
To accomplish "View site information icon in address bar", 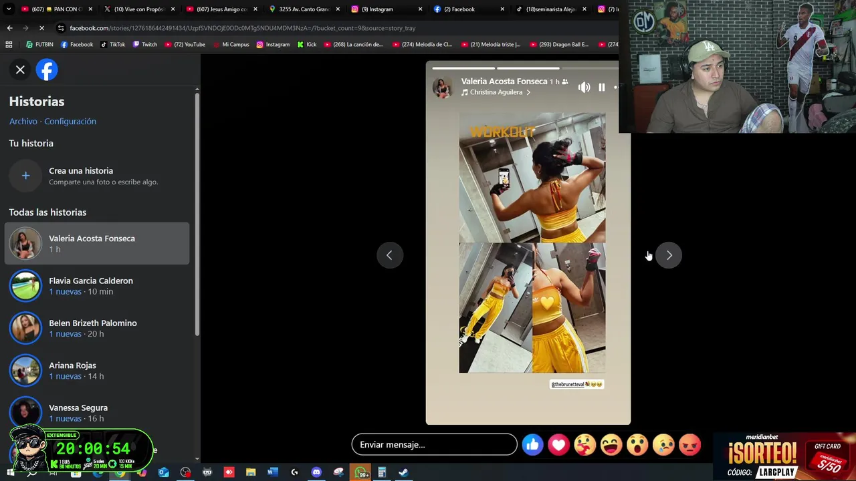I will pyautogui.click(x=61, y=28).
